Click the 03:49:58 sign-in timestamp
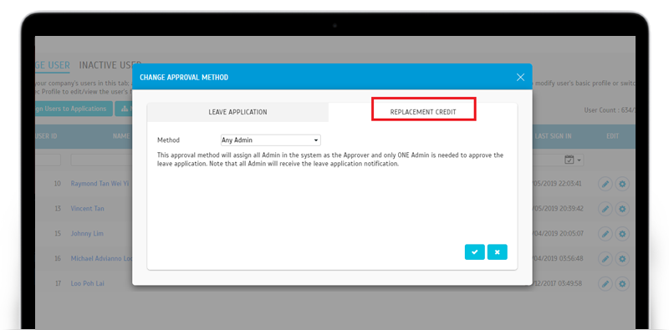This screenshot has height=330, width=669. 557,283
